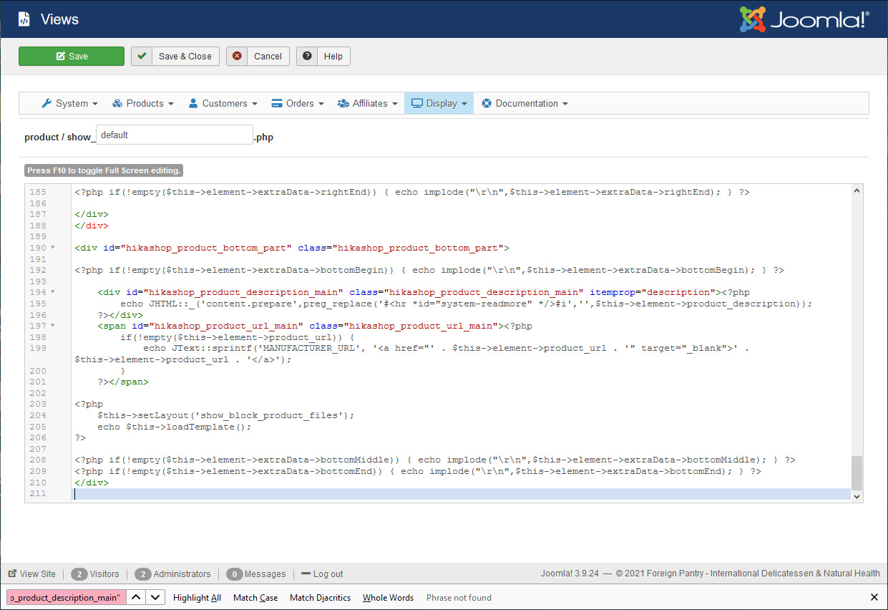Screen dimensions: 888x610
Task: Click the Log out link
Action: coord(327,573)
